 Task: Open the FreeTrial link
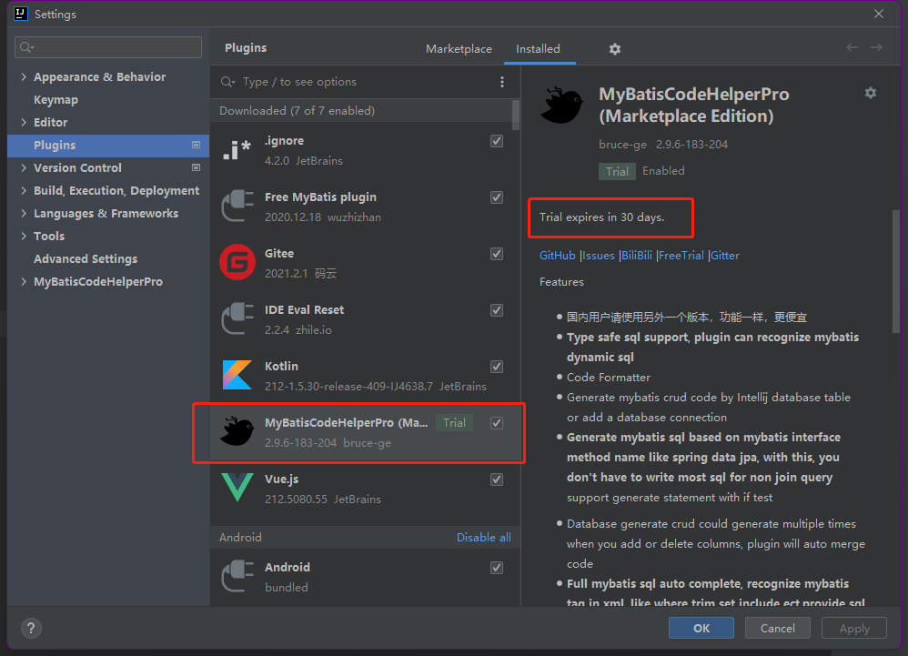click(681, 256)
